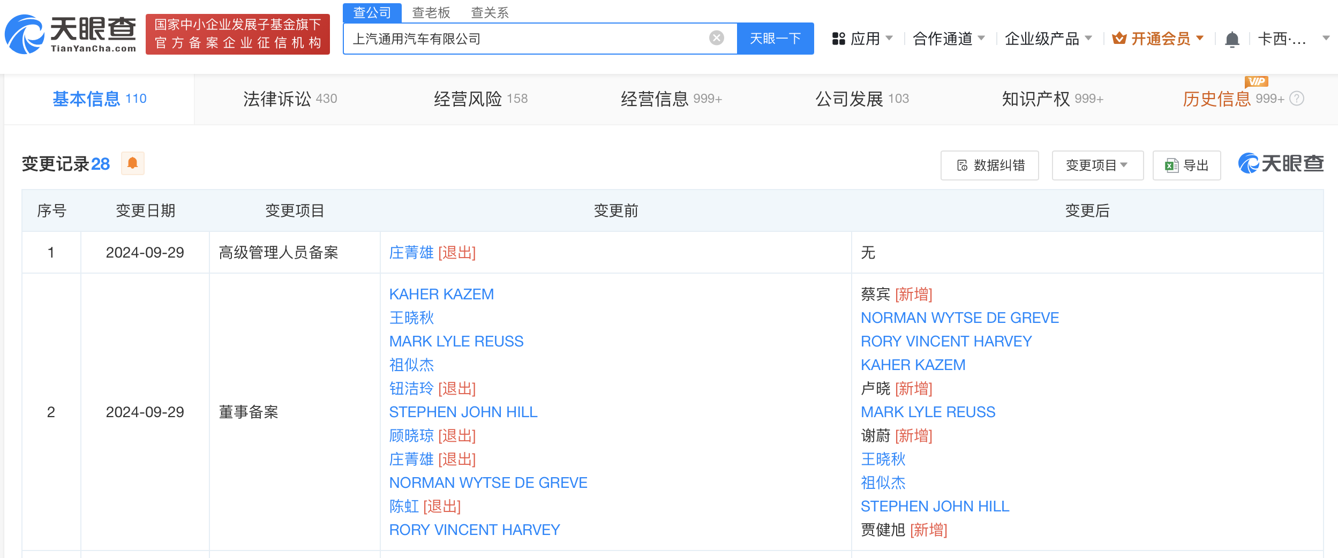
Task: Select 蔡宾 新增 entry text
Action: click(897, 294)
